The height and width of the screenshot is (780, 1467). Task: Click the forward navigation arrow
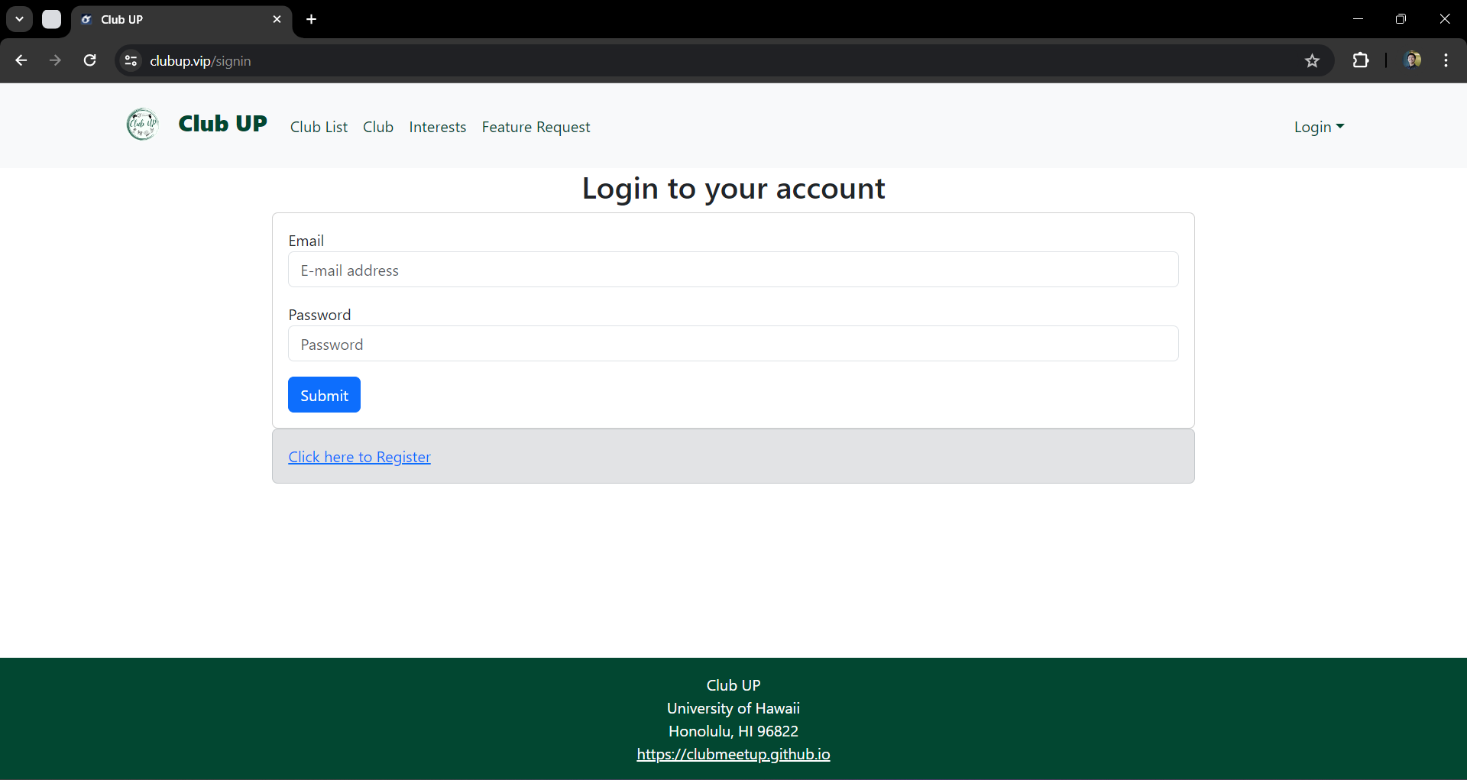pos(55,60)
